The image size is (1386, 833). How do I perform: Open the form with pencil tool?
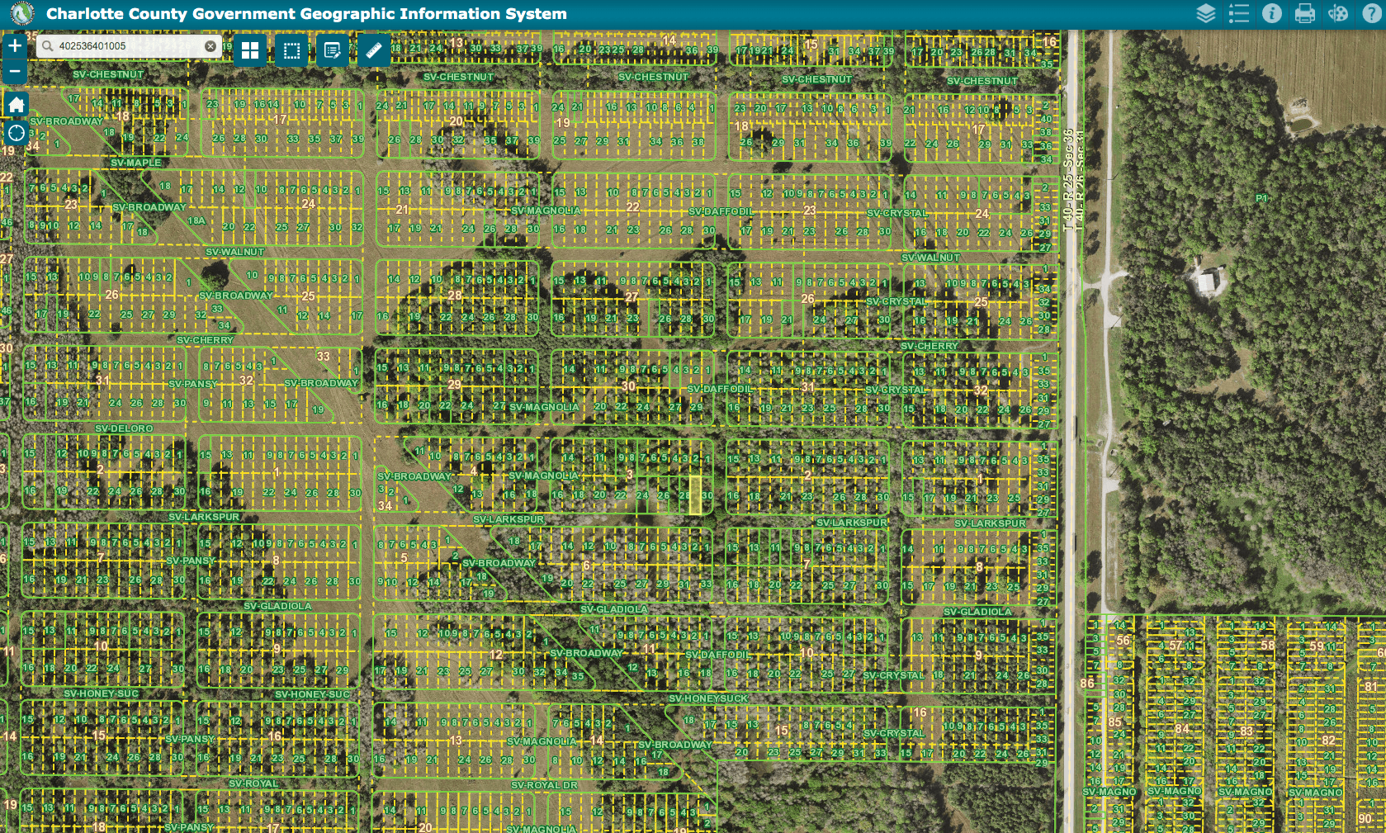[333, 51]
